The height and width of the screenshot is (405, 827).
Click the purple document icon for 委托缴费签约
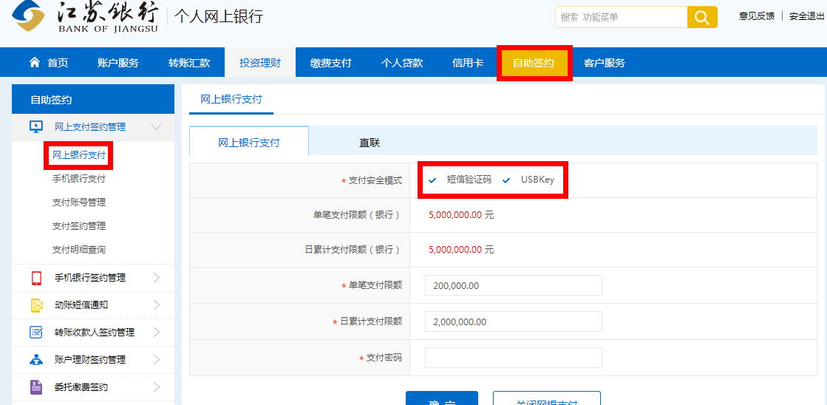click(36, 387)
